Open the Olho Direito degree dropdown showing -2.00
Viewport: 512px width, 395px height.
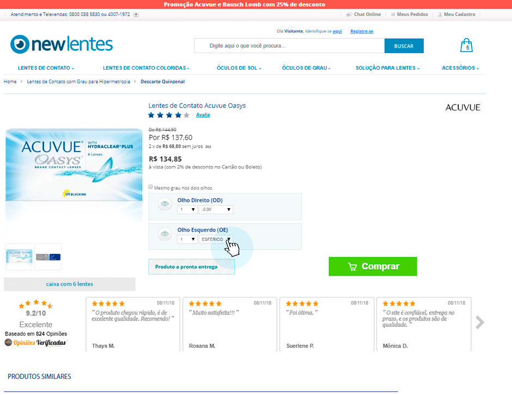point(216,209)
